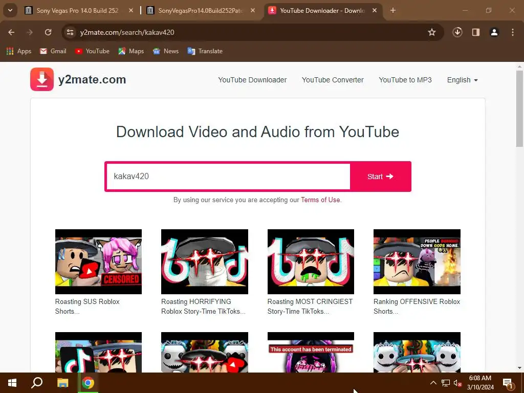Open Windows taskbar search

pos(37,383)
